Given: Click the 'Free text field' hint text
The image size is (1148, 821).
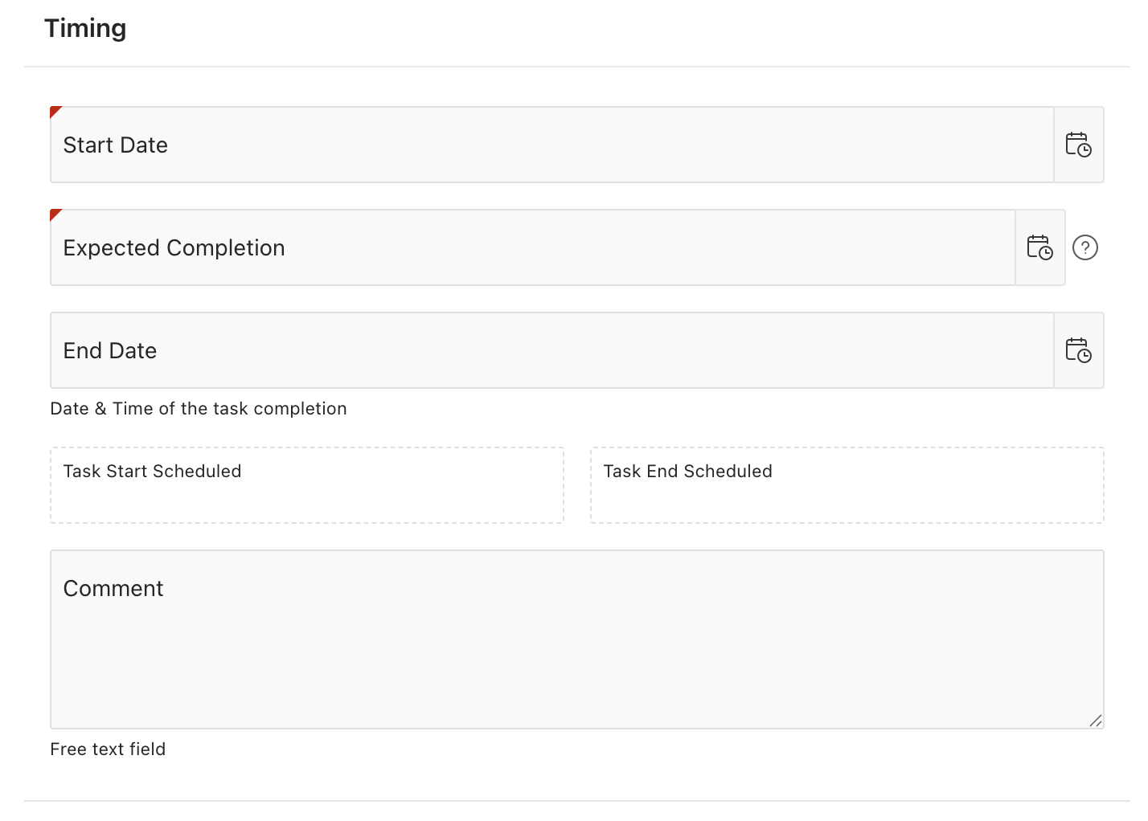Looking at the screenshot, I should click(x=108, y=750).
